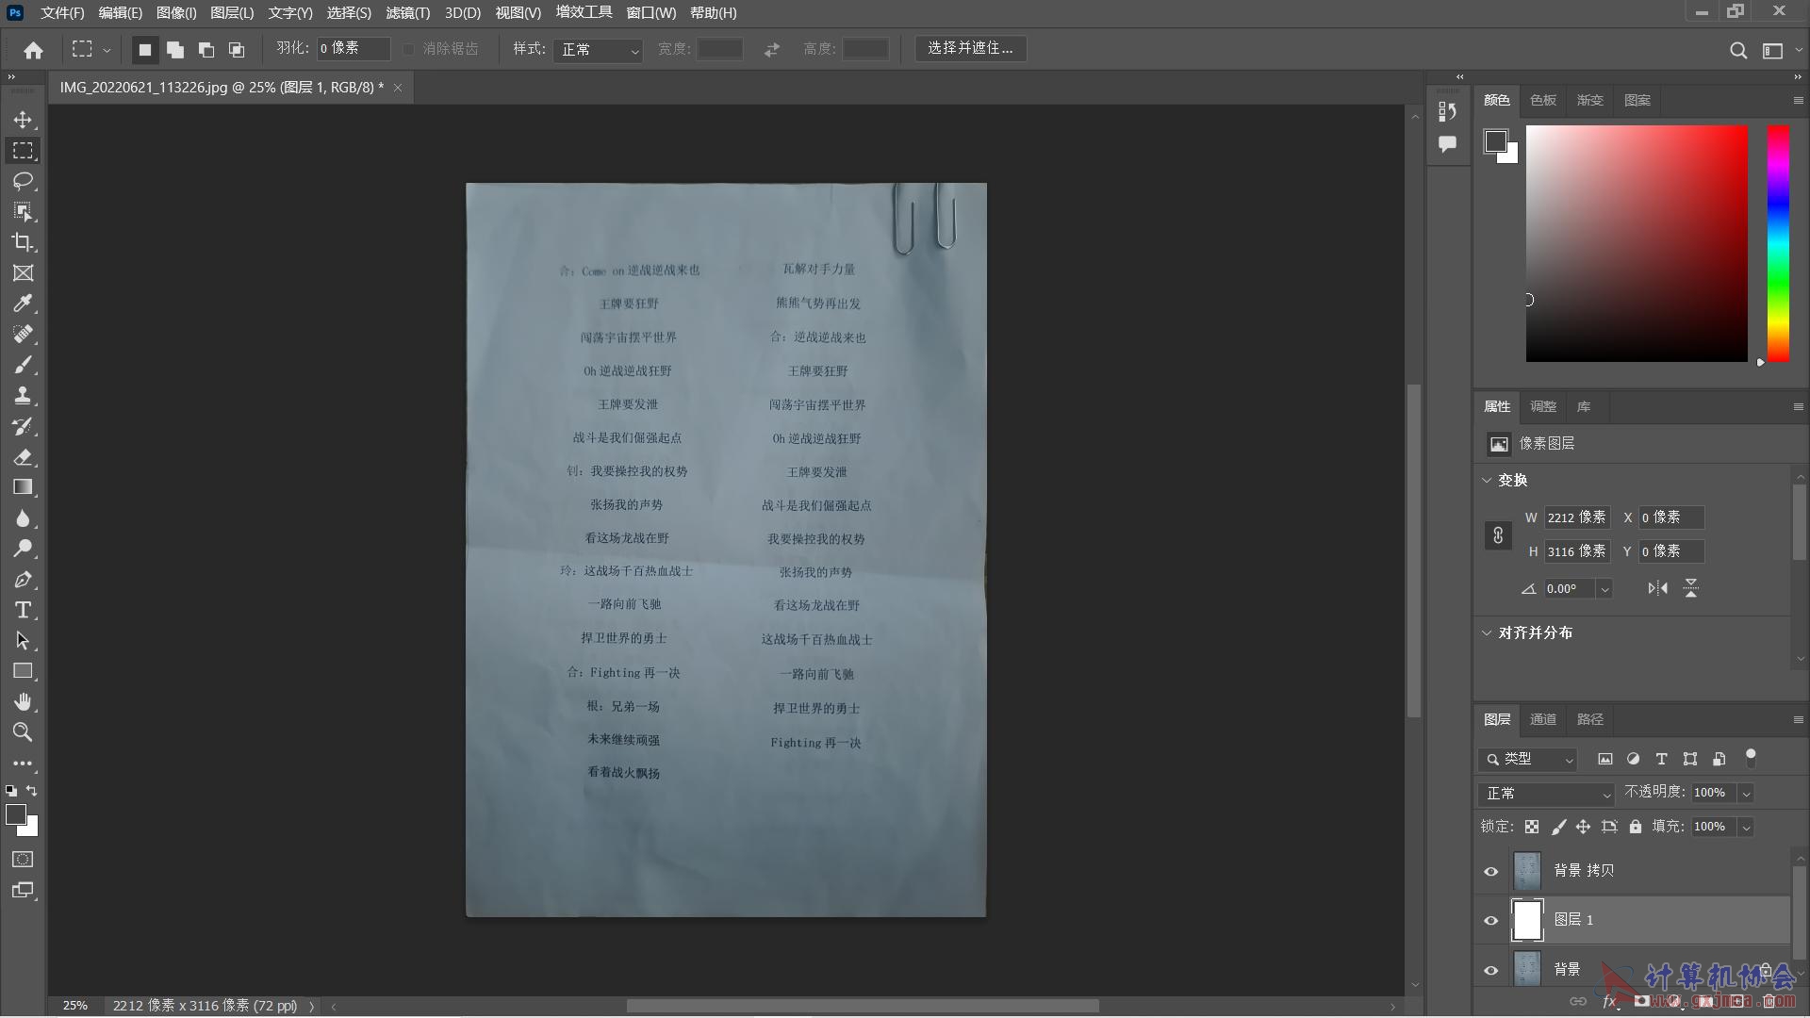This screenshot has height=1018, width=1810.
Task: Select the Move tool
Action: (23, 120)
